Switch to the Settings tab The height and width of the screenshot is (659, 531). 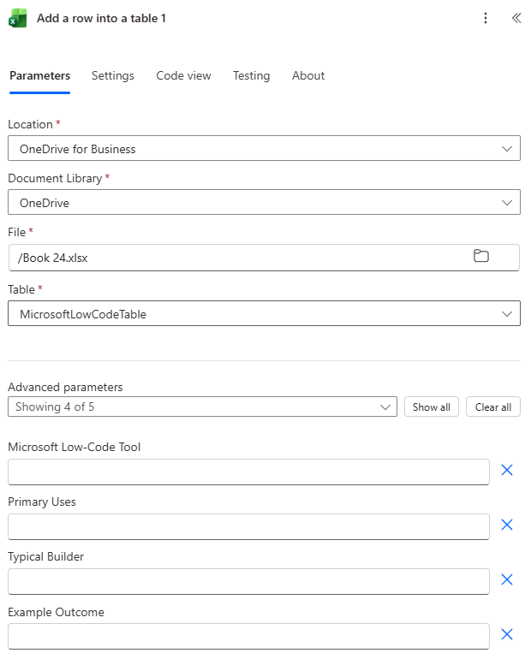coord(113,75)
